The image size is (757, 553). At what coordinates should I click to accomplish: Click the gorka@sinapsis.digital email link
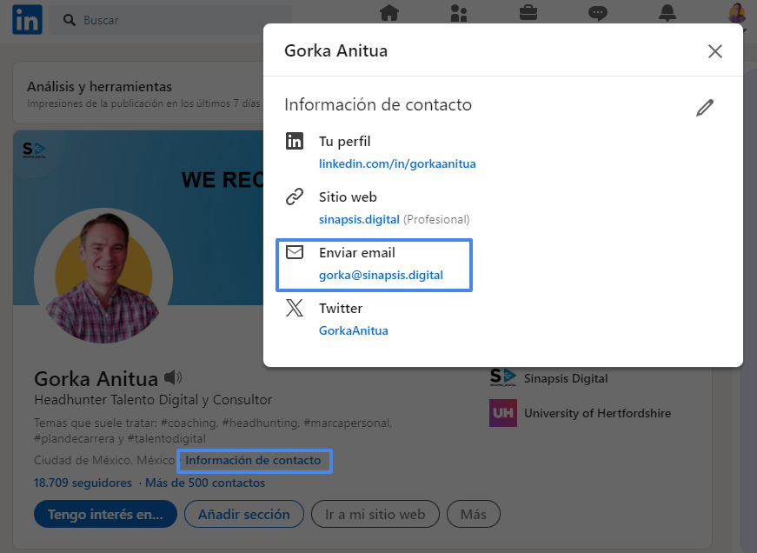(x=381, y=275)
